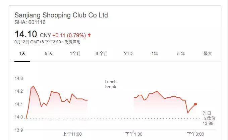Click the 昨日收盘价 13.99 label
The height and width of the screenshot is (140, 228).
[x=209, y=118]
